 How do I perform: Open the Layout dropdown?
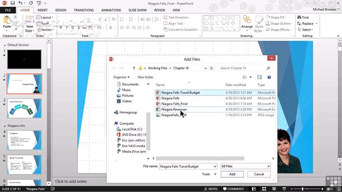pyautogui.click(x=45, y=17)
